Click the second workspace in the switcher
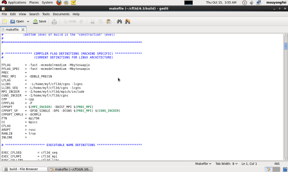The image size is (288, 172). point(276,169)
